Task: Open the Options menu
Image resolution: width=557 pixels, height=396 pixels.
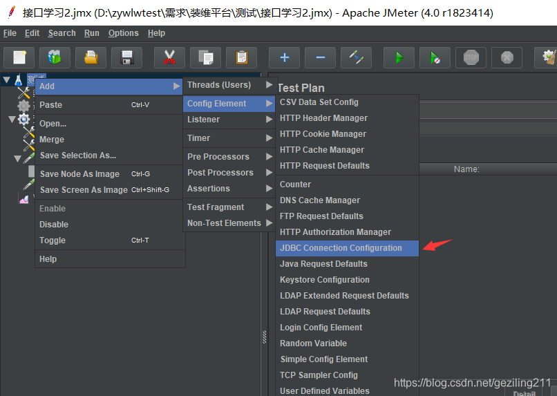Action: (x=123, y=33)
